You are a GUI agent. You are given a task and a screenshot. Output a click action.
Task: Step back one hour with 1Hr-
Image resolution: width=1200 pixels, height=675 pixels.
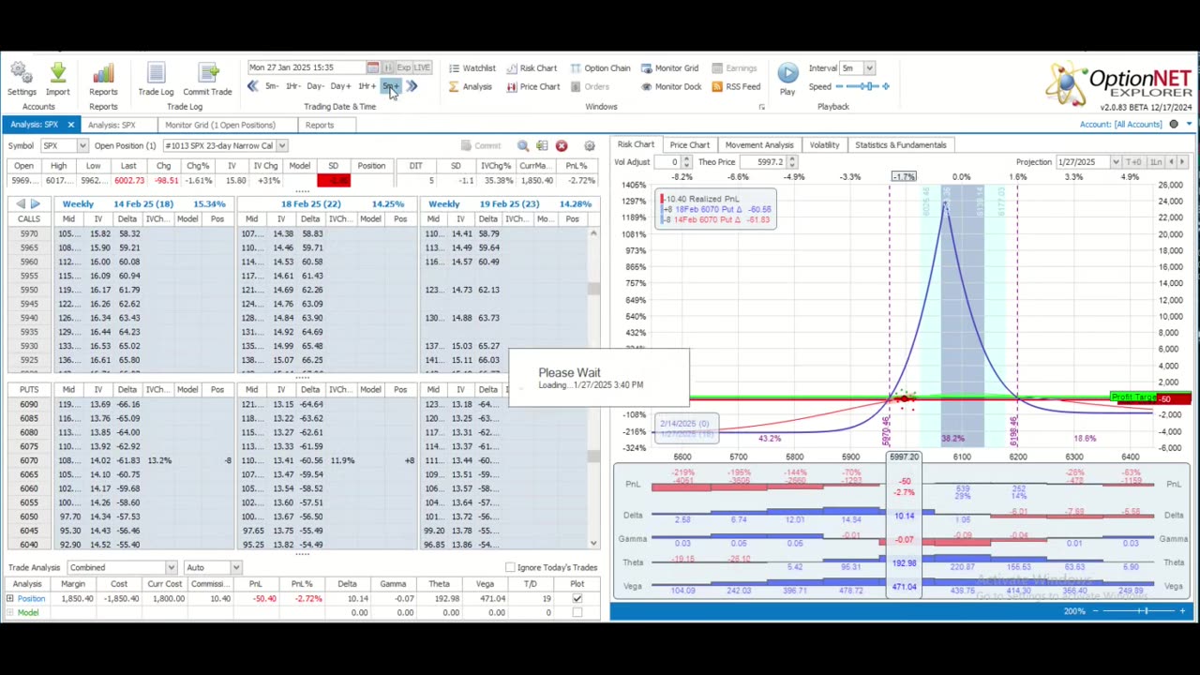(x=292, y=86)
